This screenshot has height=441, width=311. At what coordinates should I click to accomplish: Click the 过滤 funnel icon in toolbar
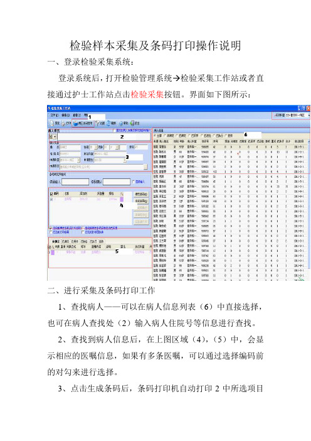97,124
